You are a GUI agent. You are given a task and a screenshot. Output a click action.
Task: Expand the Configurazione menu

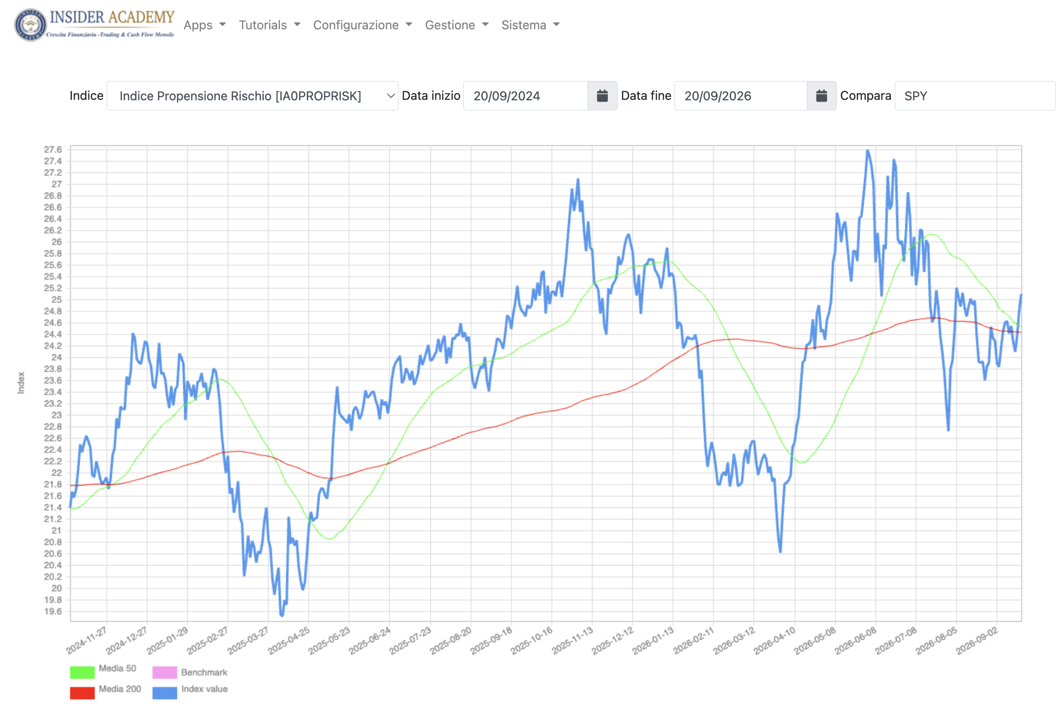click(363, 25)
